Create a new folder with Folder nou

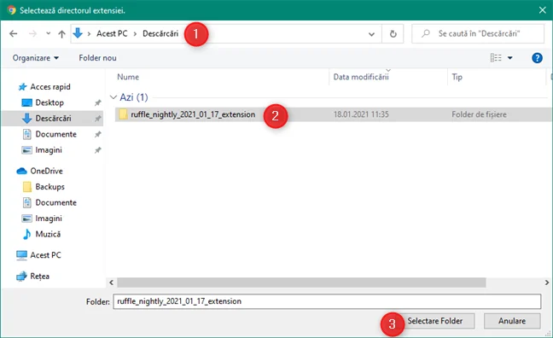[x=97, y=58]
